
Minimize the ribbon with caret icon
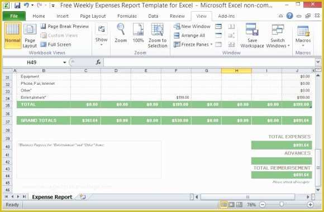(281, 16)
